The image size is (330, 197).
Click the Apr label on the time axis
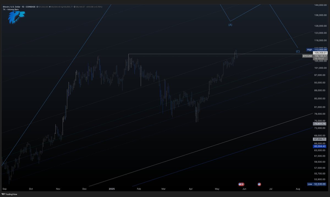coord(191,189)
